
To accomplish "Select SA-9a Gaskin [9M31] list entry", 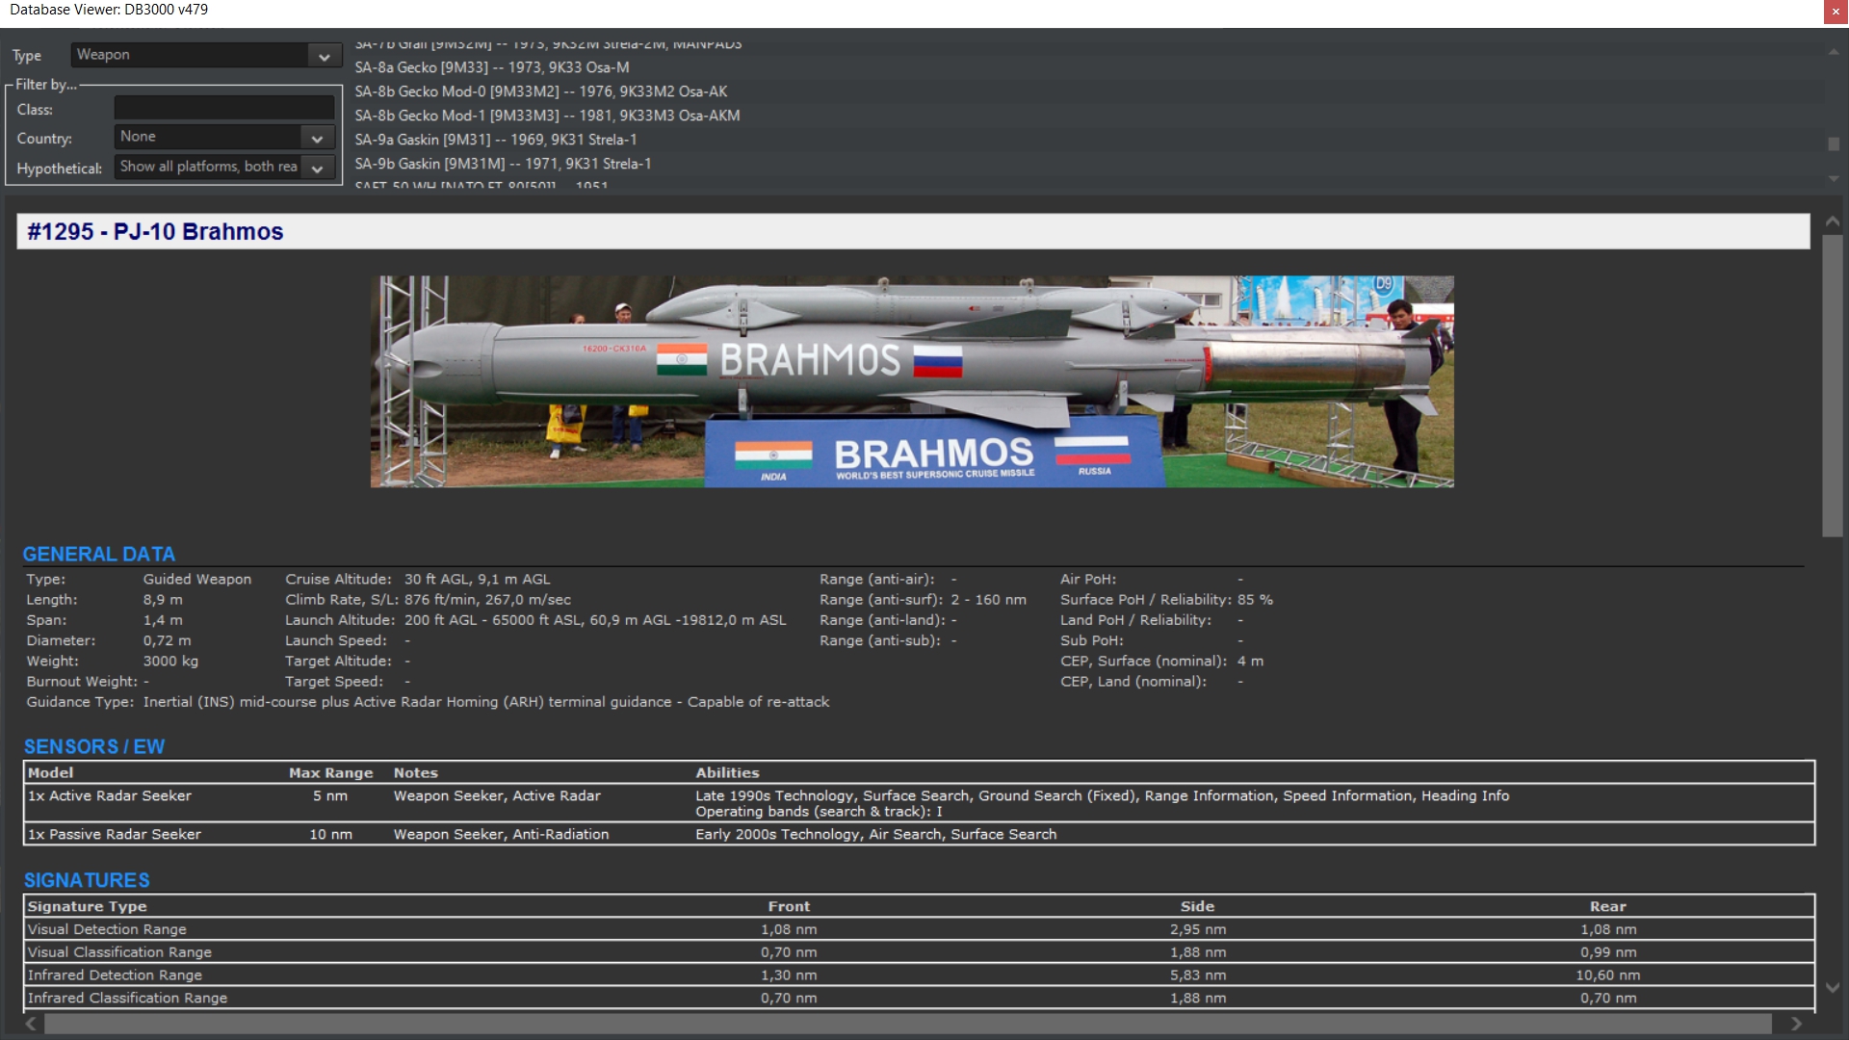I will pyautogui.click(x=495, y=140).
